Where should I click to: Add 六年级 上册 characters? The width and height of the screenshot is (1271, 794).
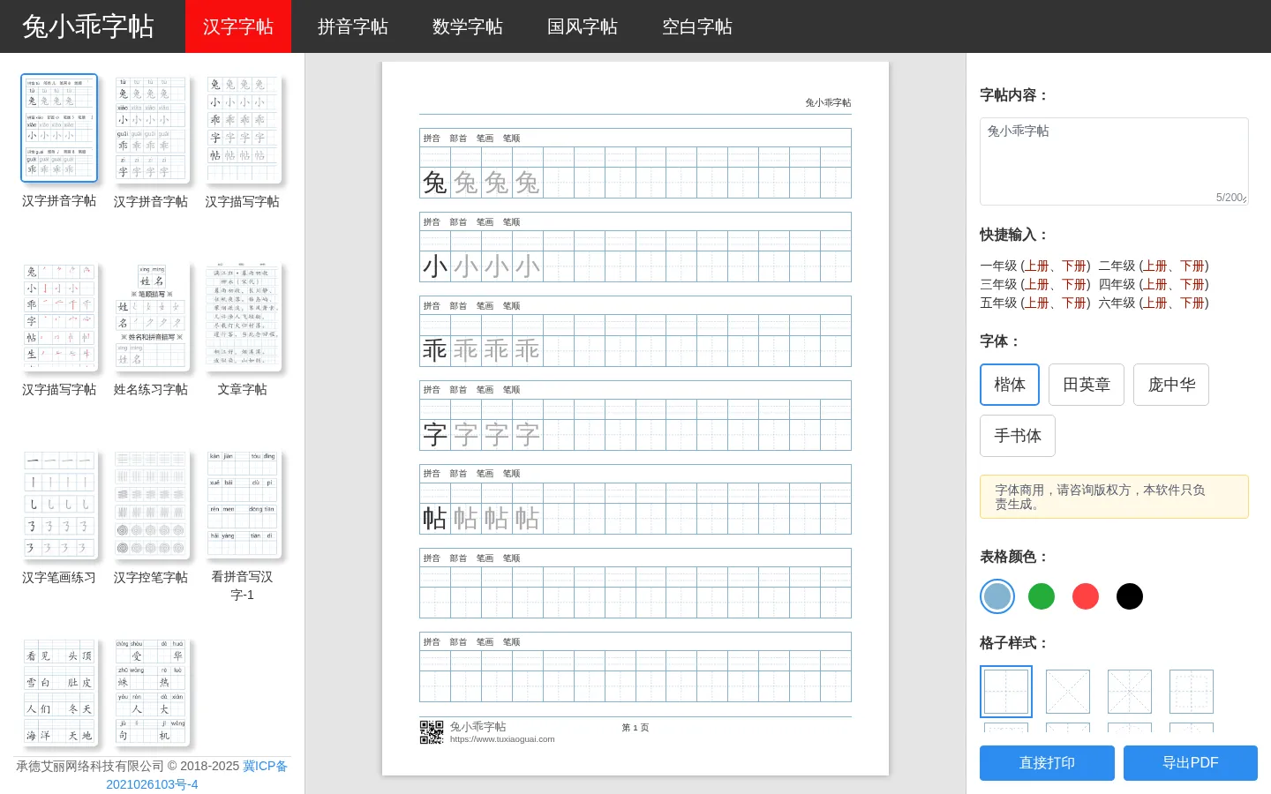coord(1155,303)
